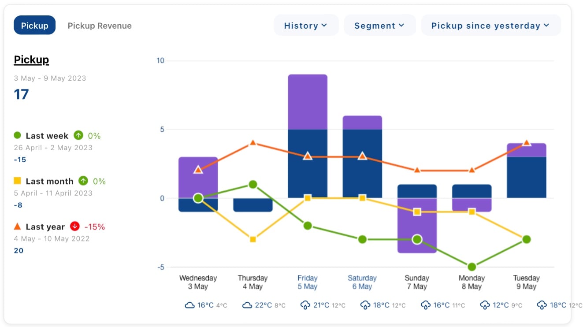
Task: Switch to the Pickup Revenue tab
Action: pyautogui.click(x=100, y=26)
